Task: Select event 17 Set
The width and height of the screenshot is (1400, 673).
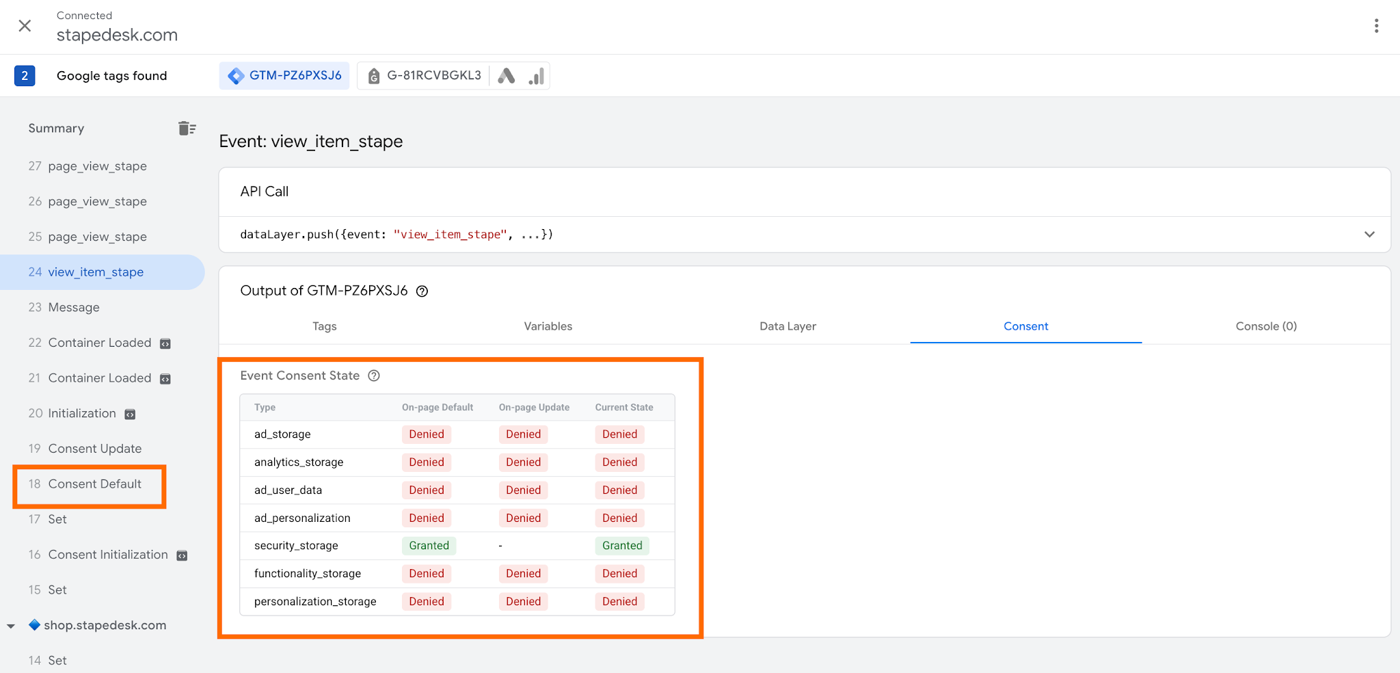Action: point(47,519)
